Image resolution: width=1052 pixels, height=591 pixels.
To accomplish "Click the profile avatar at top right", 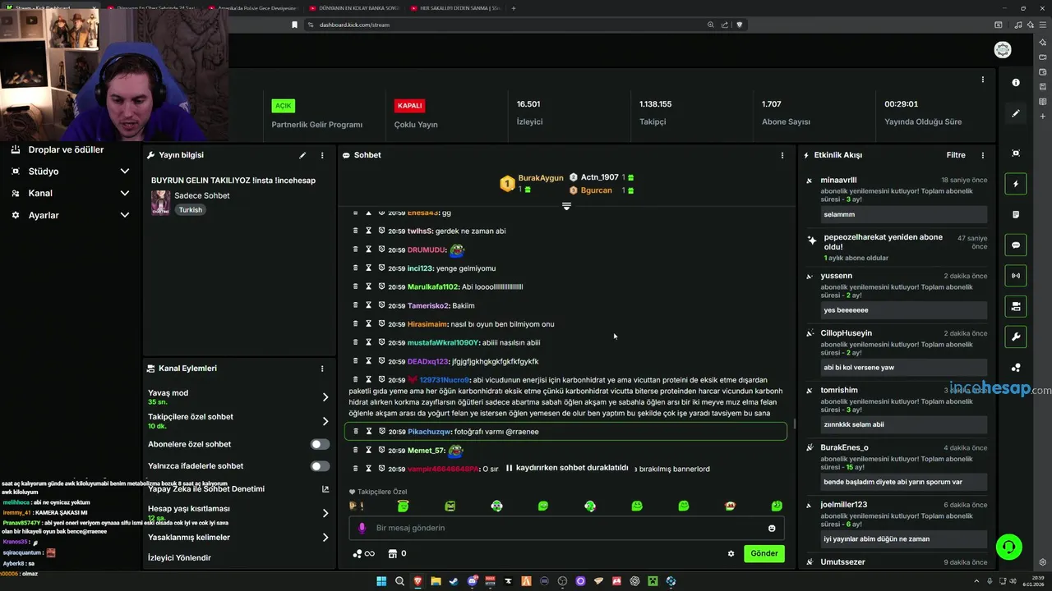I will tap(1003, 50).
